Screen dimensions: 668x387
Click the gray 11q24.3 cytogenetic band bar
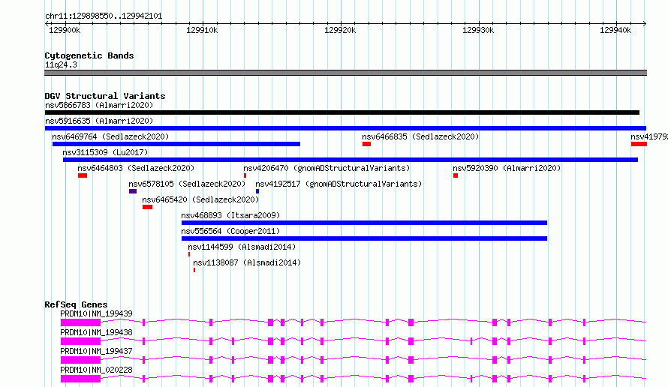[x=345, y=73]
